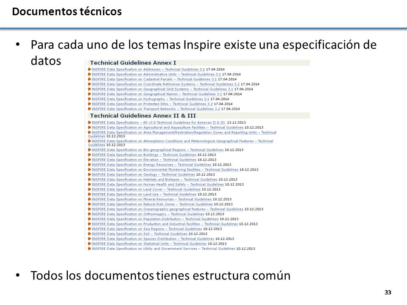Click the slide title Documentos técnicos
407x305 pixels.
(x=67, y=12)
